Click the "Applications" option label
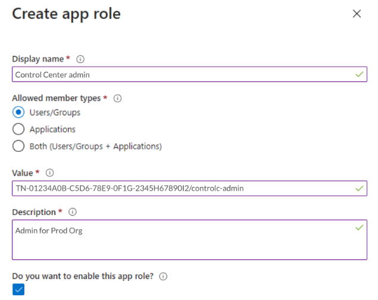This screenshot has height=300, width=378. [x=52, y=129]
